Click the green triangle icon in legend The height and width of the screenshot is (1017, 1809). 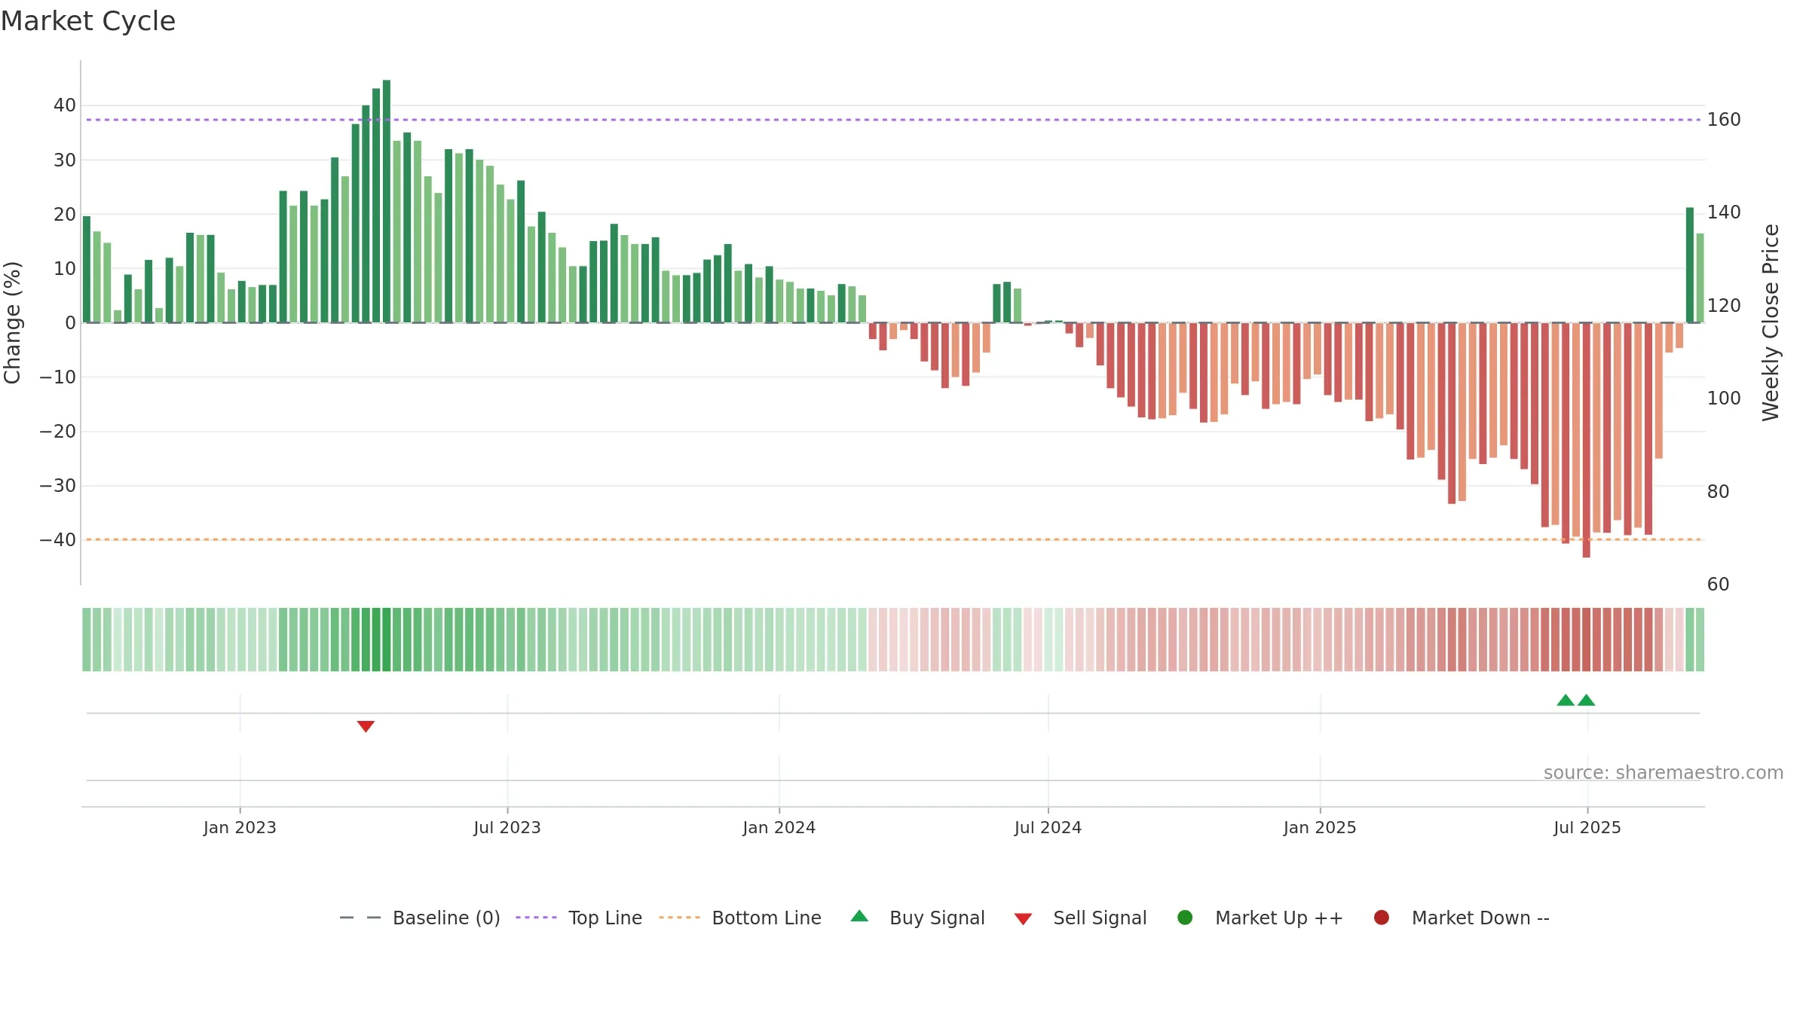pyautogui.click(x=859, y=916)
